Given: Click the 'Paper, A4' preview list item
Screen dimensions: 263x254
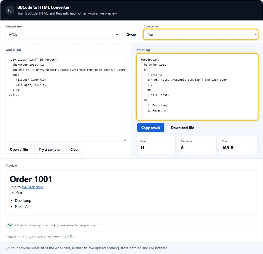Looking at the screenshot, I should click(22, 206).
